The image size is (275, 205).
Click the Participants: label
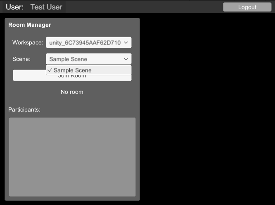click(x=24, y=109)
